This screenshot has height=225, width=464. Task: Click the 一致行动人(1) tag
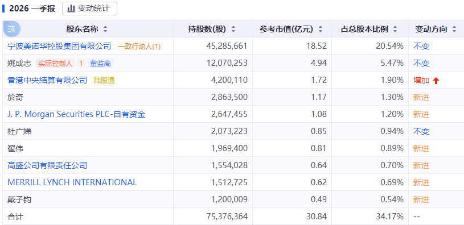pyautogui.click(x=139, y=47)
